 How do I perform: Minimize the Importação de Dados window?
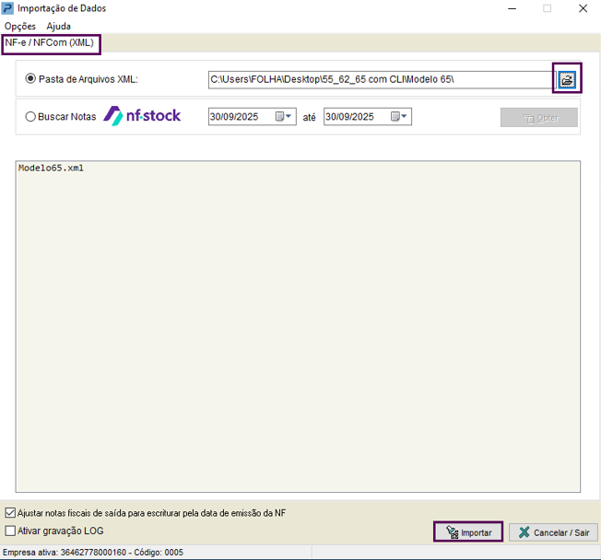pyautogui.click(x=513, y=8)
